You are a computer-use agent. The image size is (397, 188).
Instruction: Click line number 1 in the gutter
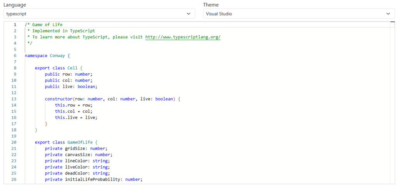tap(15, 24)
